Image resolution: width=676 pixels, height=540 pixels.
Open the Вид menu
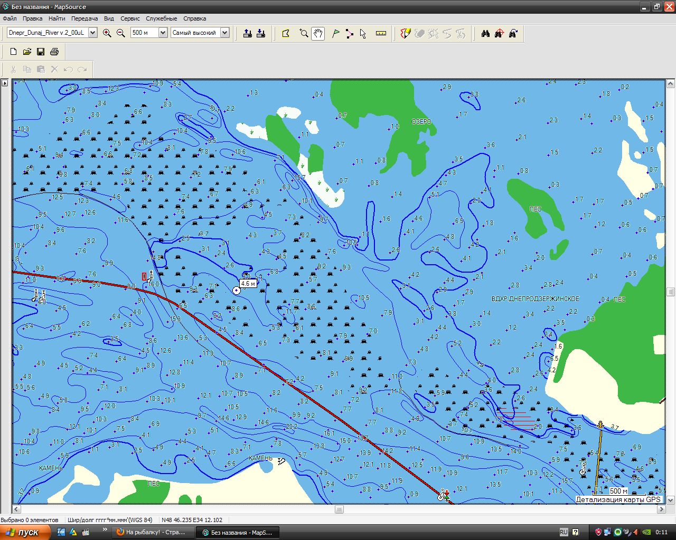click(x=109, y=18)
